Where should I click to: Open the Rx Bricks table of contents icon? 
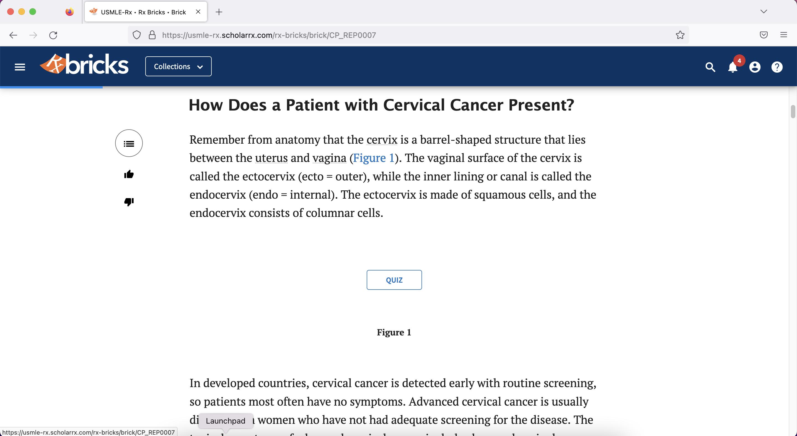pos(129,143)
